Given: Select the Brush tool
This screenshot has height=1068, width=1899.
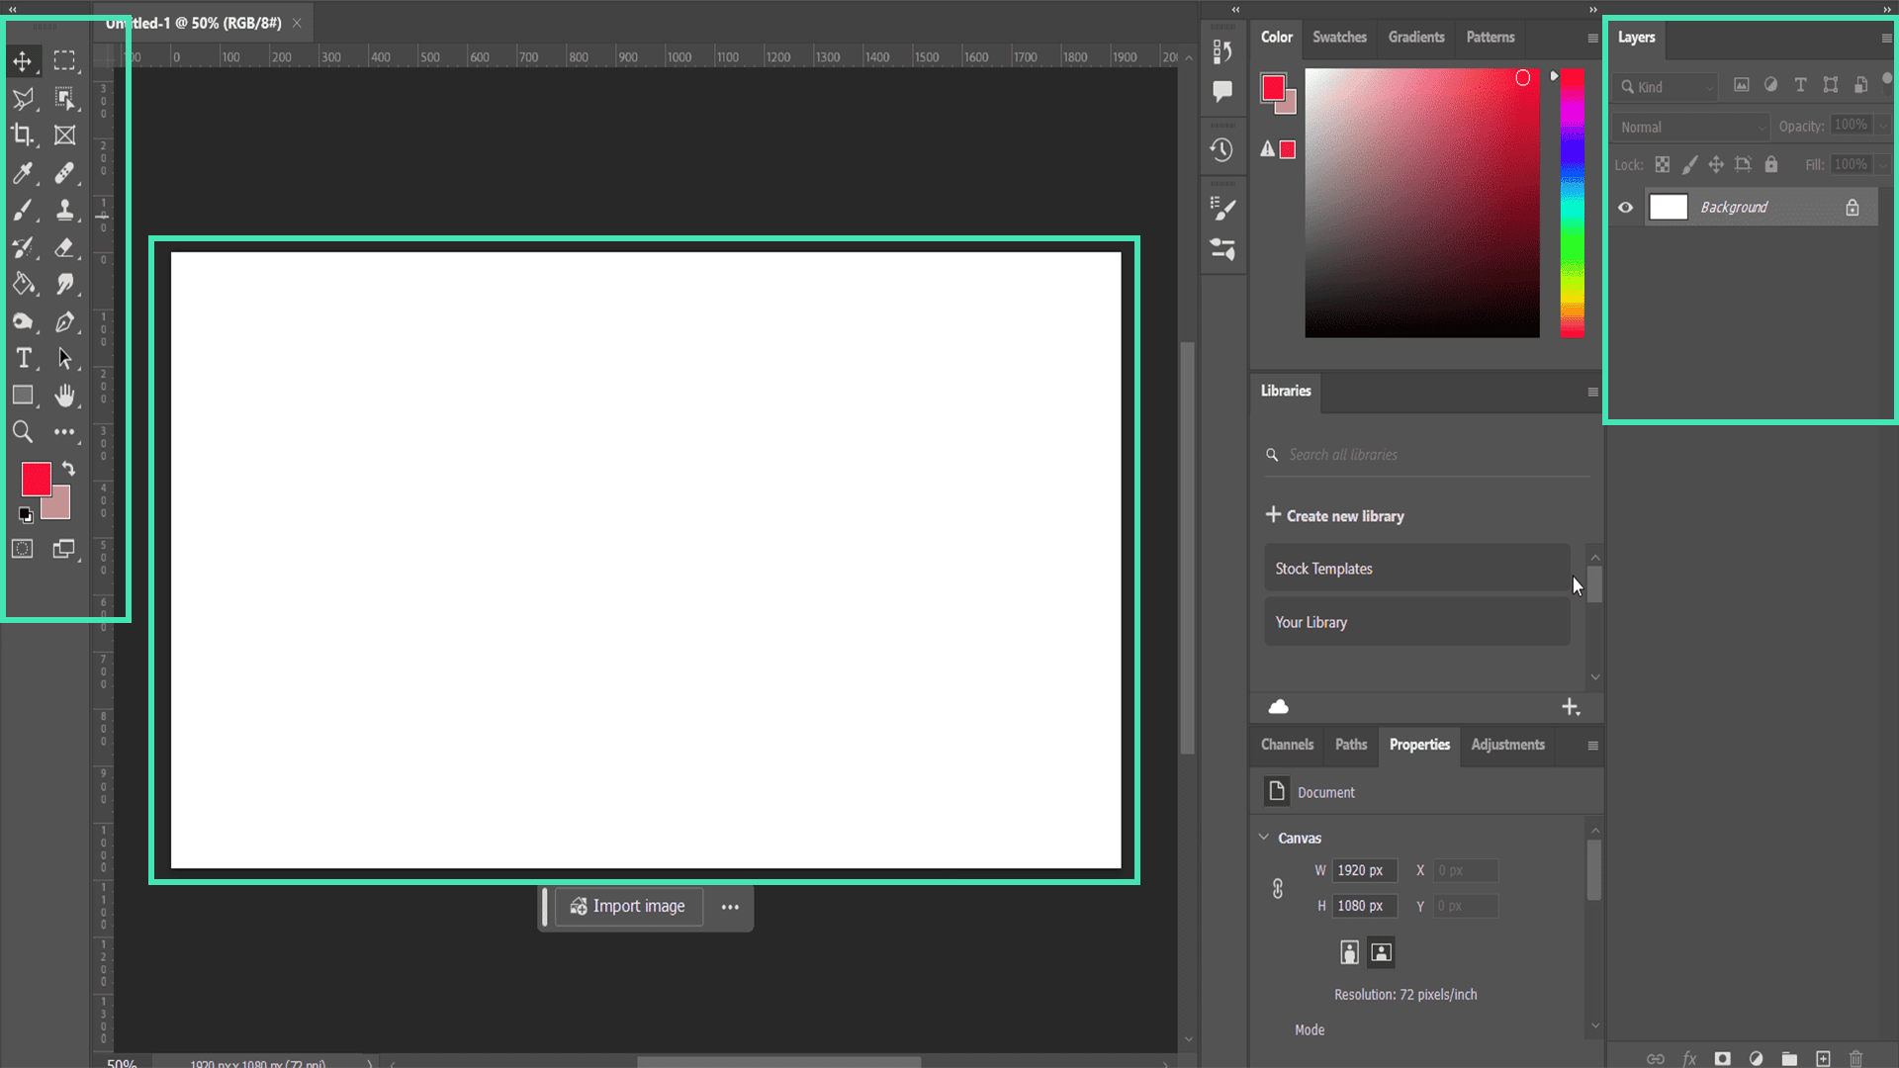Looking at the screenshot, I should (22, 210).
